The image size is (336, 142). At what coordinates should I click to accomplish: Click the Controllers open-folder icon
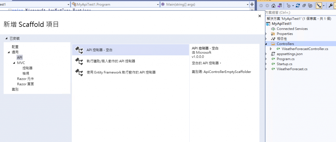(x=273, y=44)
